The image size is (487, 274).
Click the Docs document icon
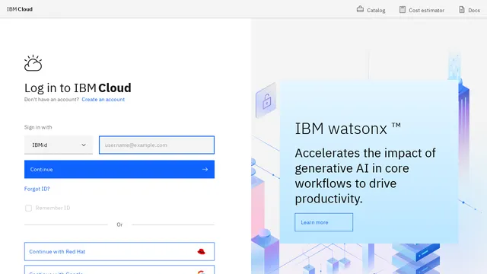[x=462, y=10]
